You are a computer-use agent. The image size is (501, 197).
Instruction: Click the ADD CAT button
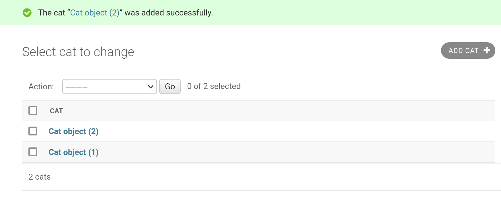click(x=468, y=51)
